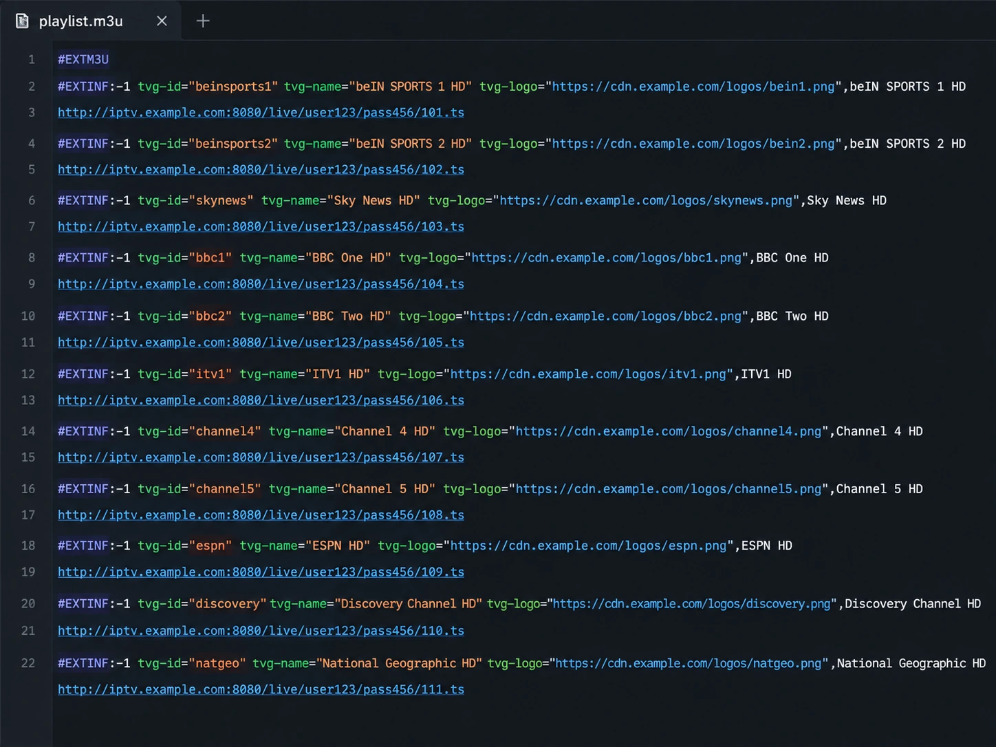
Task: Click the "natgeo" tvg-id value
Action: click(217, 663)
